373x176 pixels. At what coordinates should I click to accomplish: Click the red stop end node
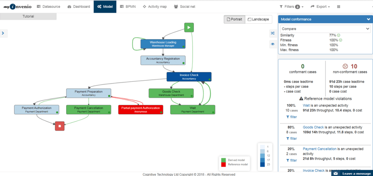pyautogui.click(x=60, y=126)
